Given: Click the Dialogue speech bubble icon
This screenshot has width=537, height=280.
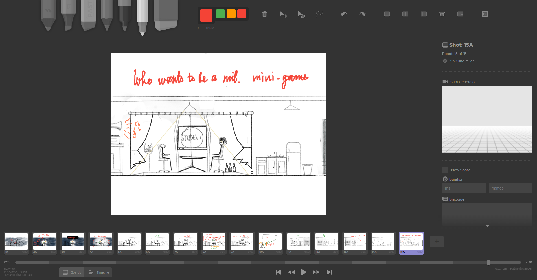Looking at the screenshot, I should click(x=445, y=199).
